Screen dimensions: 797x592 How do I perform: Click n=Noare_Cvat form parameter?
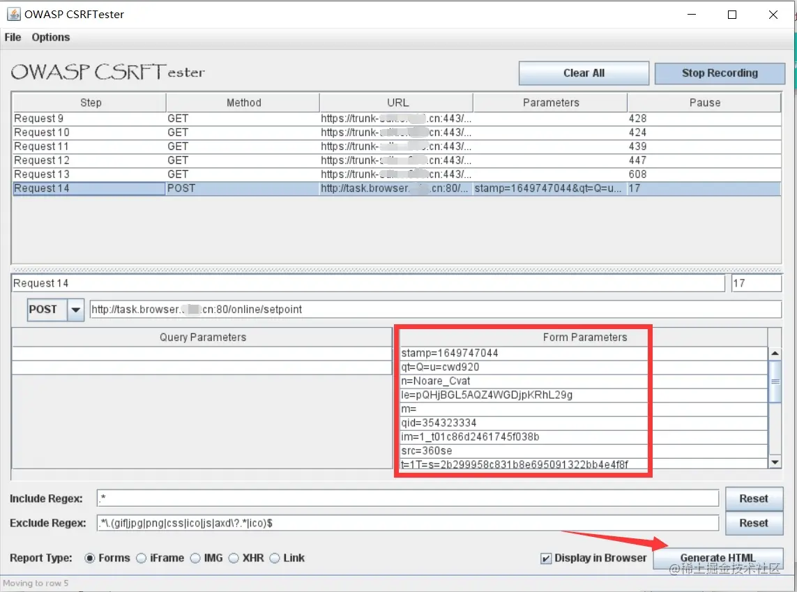[584, 381]
